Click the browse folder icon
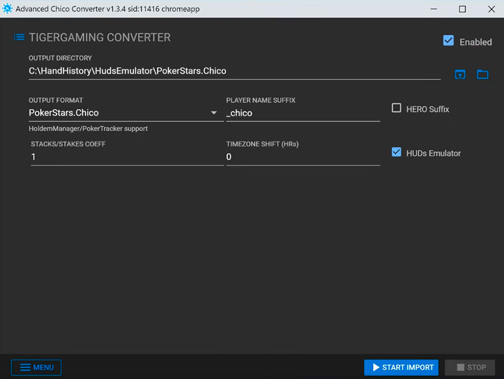Viewport: 504px width, 379px height. (482, 75)
